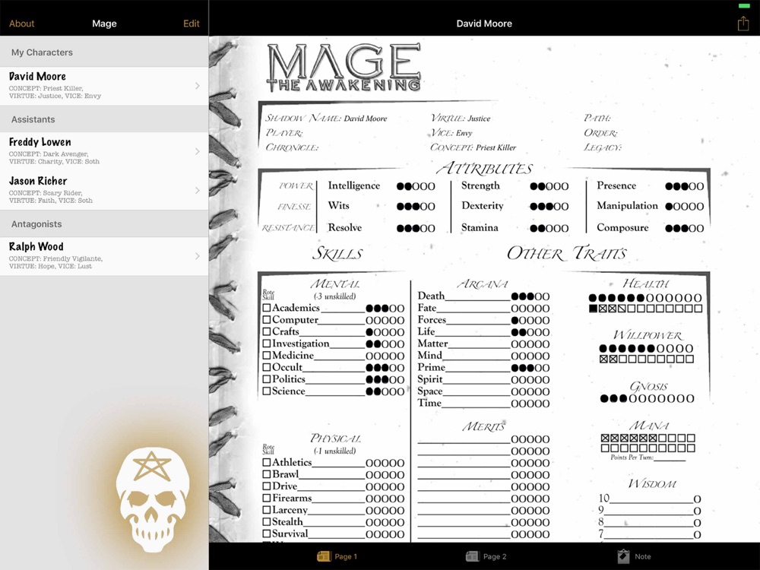Adjust the Health dot track

point(645,298)
